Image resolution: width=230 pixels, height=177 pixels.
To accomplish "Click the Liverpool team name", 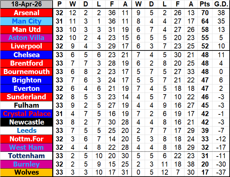I will 27,46.
